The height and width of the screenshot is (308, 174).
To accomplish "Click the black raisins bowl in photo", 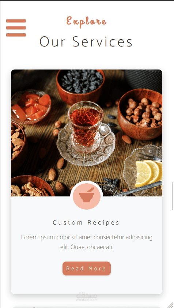I will point(80,87).
